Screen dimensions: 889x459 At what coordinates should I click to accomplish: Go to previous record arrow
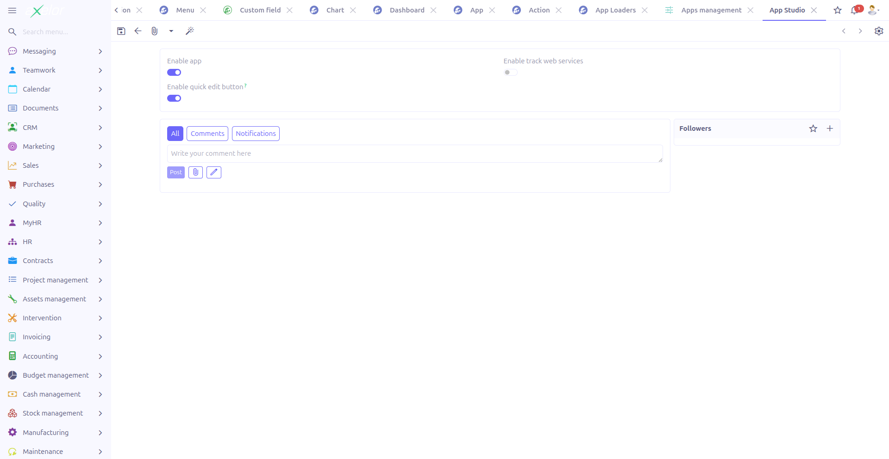[844, 31]
